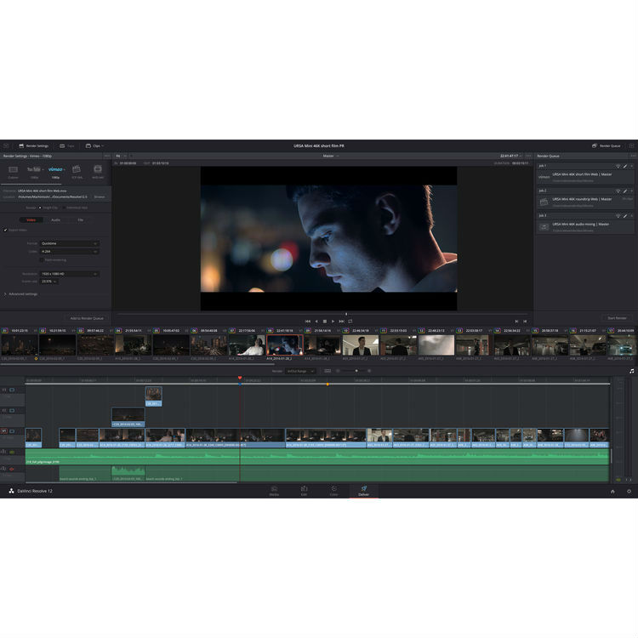This screenshot has width=638, height=638.
Task: Open the Render In/Out Range dropdown
Action: (300, 371)
